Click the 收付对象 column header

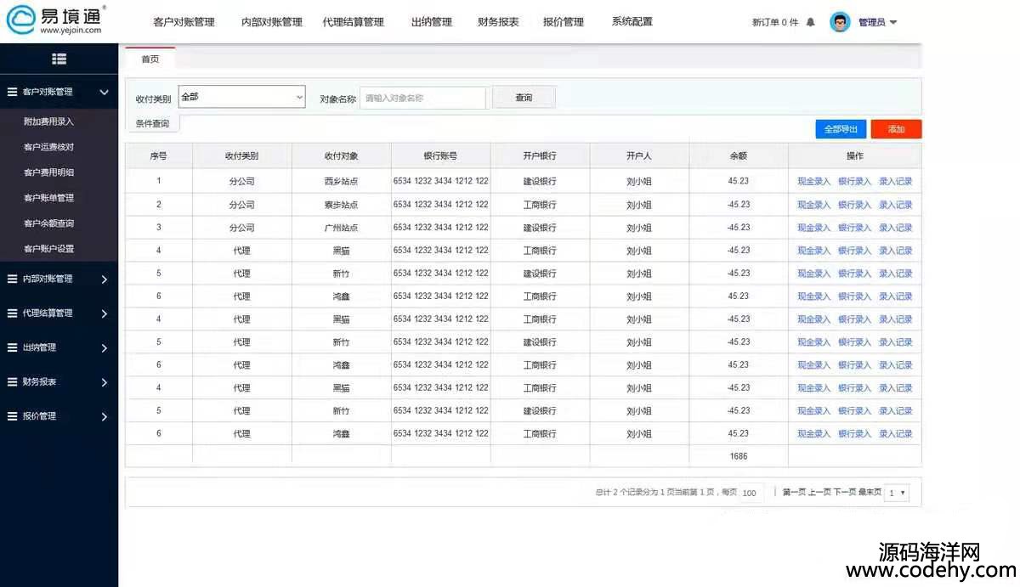[341, 156]
